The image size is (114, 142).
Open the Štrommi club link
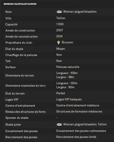[67, 42]
